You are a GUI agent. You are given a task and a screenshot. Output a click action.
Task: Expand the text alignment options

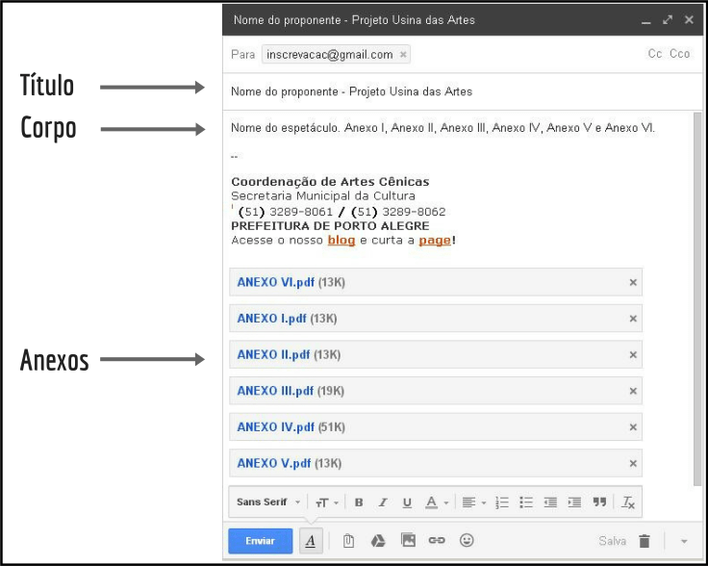[x=473, y=502]
